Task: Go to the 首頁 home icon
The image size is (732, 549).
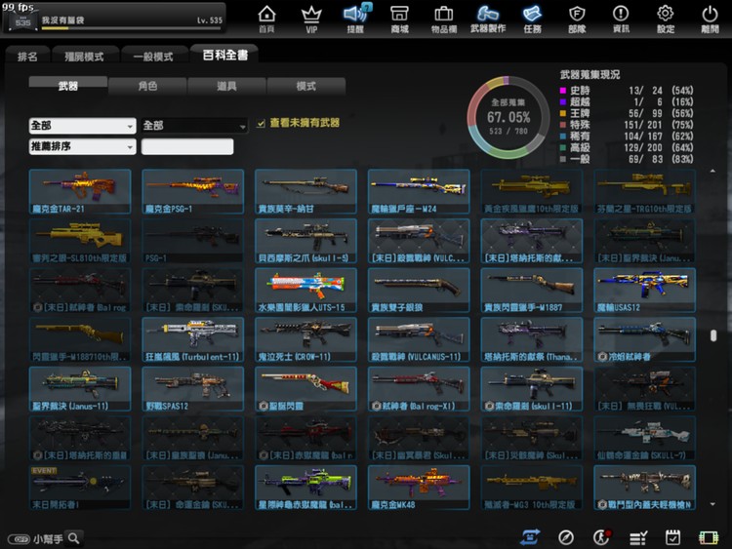Action: [x=266, y=17]
